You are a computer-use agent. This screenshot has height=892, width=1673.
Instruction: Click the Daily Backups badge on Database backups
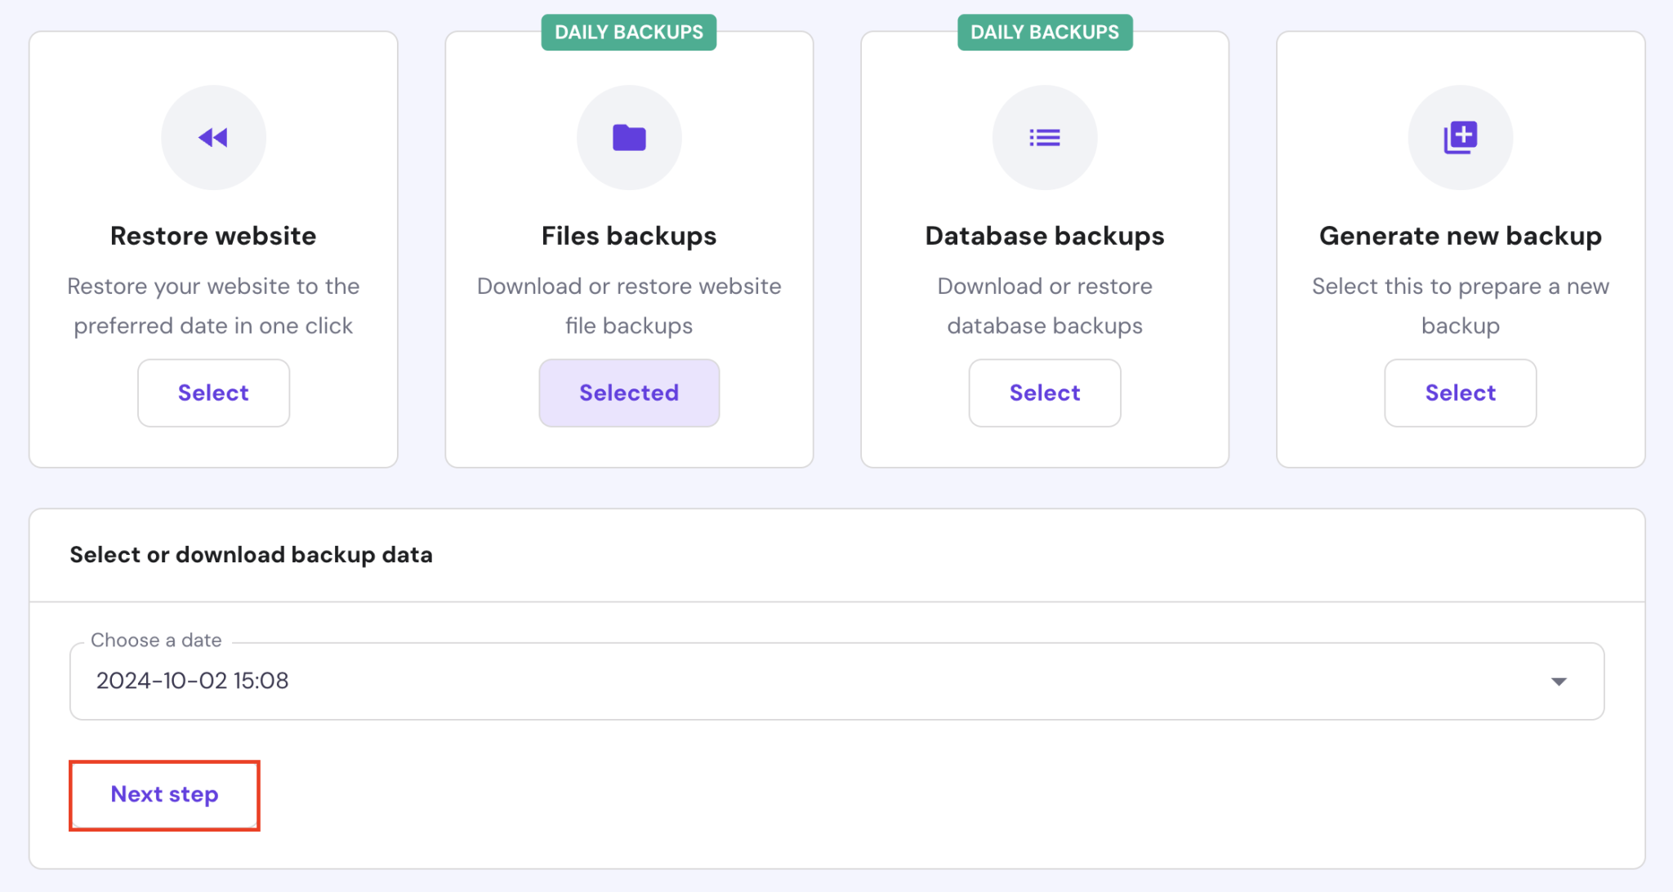[1044, 33]
